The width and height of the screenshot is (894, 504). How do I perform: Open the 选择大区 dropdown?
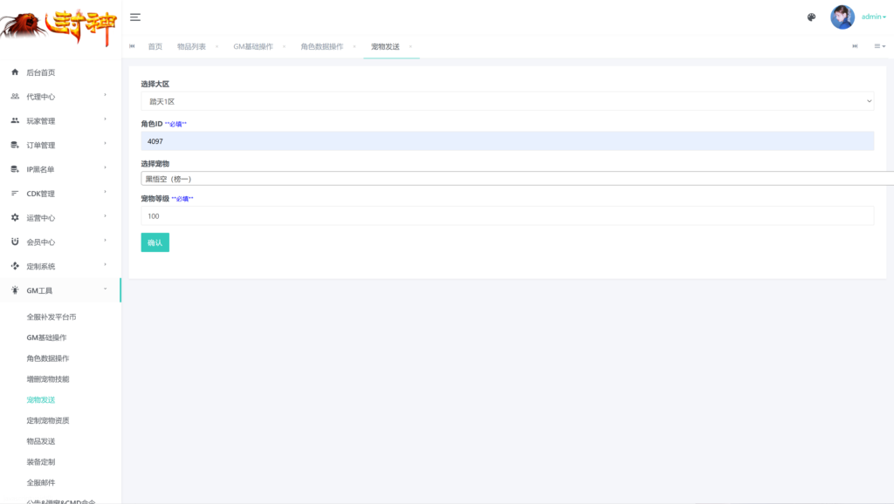point(507,102)
